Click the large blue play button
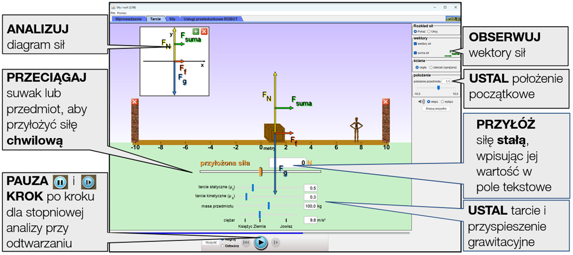This screenshot has width=573, height=255. [x=260, y=242]
